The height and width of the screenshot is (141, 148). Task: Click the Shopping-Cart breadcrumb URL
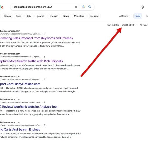click(x=21, y=125)
